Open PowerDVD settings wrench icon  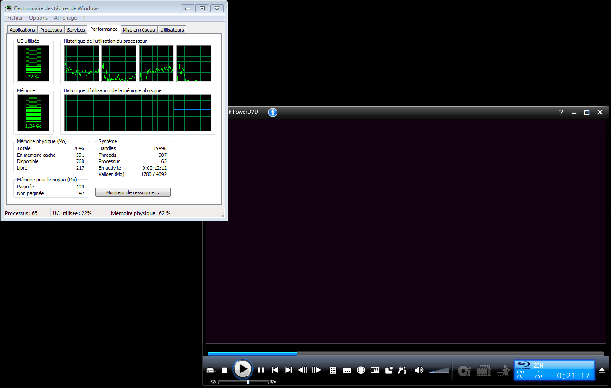(402, 370)
